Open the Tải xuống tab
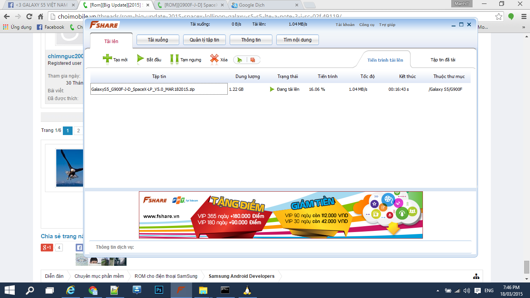This screenshot has height=298, width=530. [x=158, y=40]
